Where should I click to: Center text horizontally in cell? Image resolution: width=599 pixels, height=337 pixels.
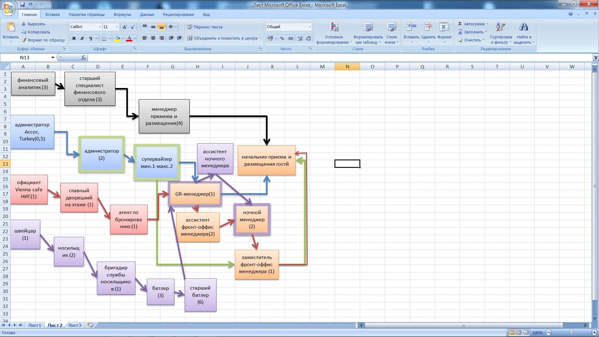(x=153, y=38)
